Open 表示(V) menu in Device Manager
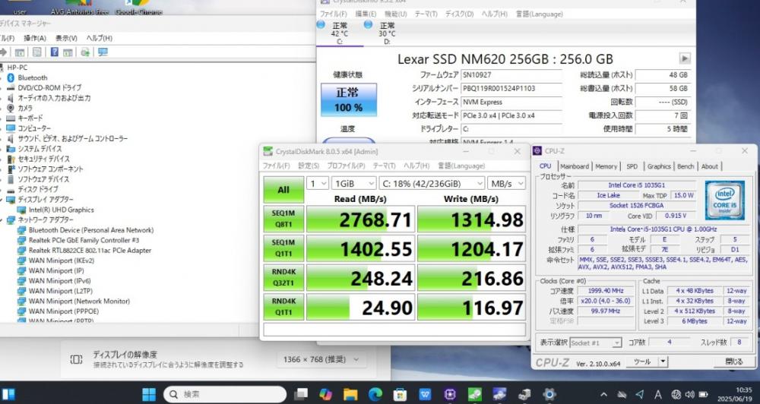 coord(66,38)
